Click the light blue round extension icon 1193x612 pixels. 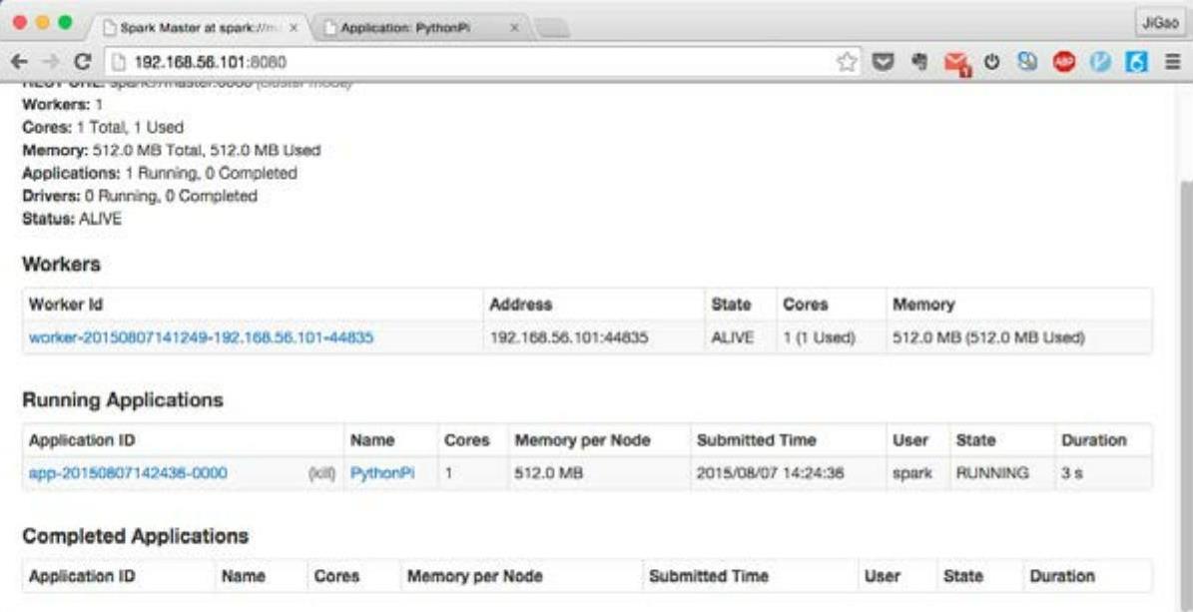click(1099, 63)
